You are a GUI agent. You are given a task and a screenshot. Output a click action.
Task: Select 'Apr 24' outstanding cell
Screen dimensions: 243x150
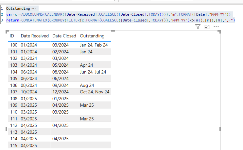(x=86, y=65)
